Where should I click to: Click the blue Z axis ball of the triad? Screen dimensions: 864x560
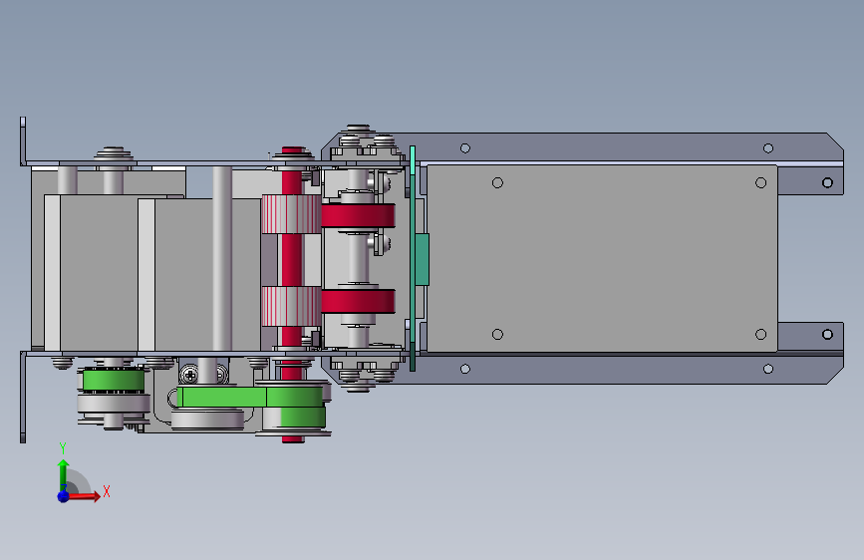tap(63, 496)
